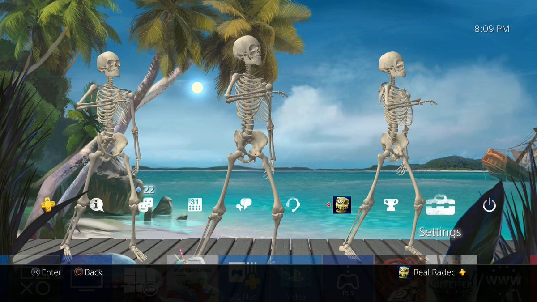537x302 pixels.
Task: Open the Trophies cup icon
Action: tap(391, 205)
